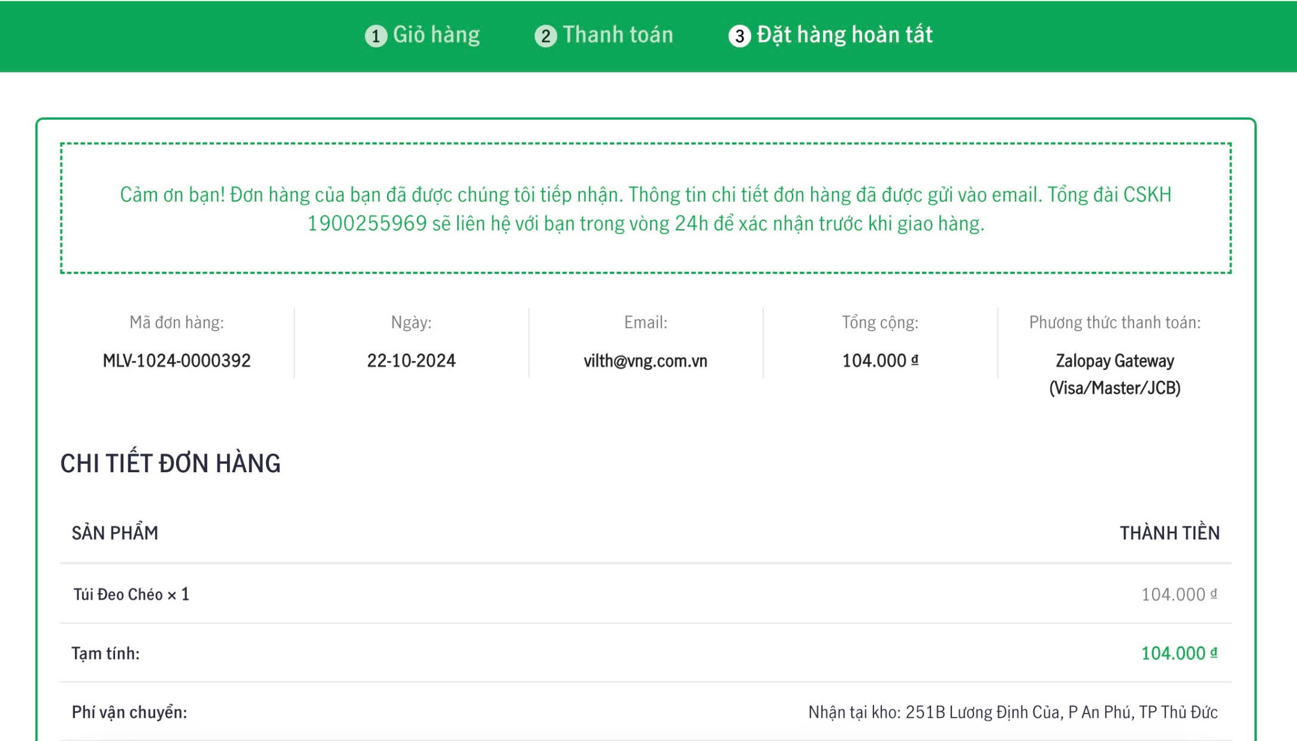Viewport: 1297px width, 741px height.
Task: Click the step 1 circle icon
Action: coord(376,36)
